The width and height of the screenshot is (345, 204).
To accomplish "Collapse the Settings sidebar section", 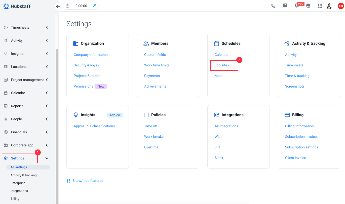I will tap(47, 158).
